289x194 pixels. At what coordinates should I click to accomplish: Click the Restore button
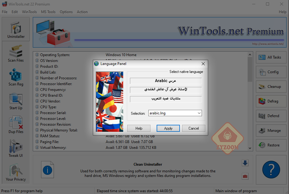coord(271,145)
